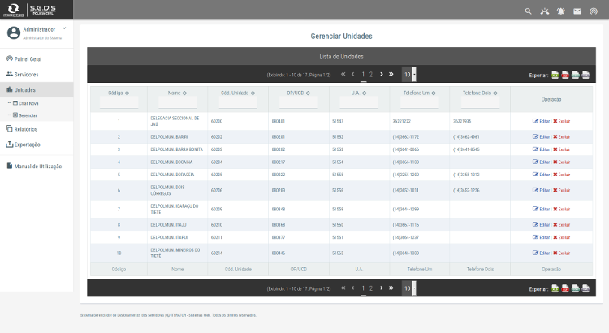The width and height of the screenshot is (609, 333).
Task: Export list as CSV from top toolbar
Action: [x=576, y=75]
